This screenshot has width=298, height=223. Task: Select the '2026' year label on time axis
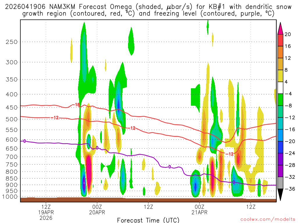coord(46,218)
